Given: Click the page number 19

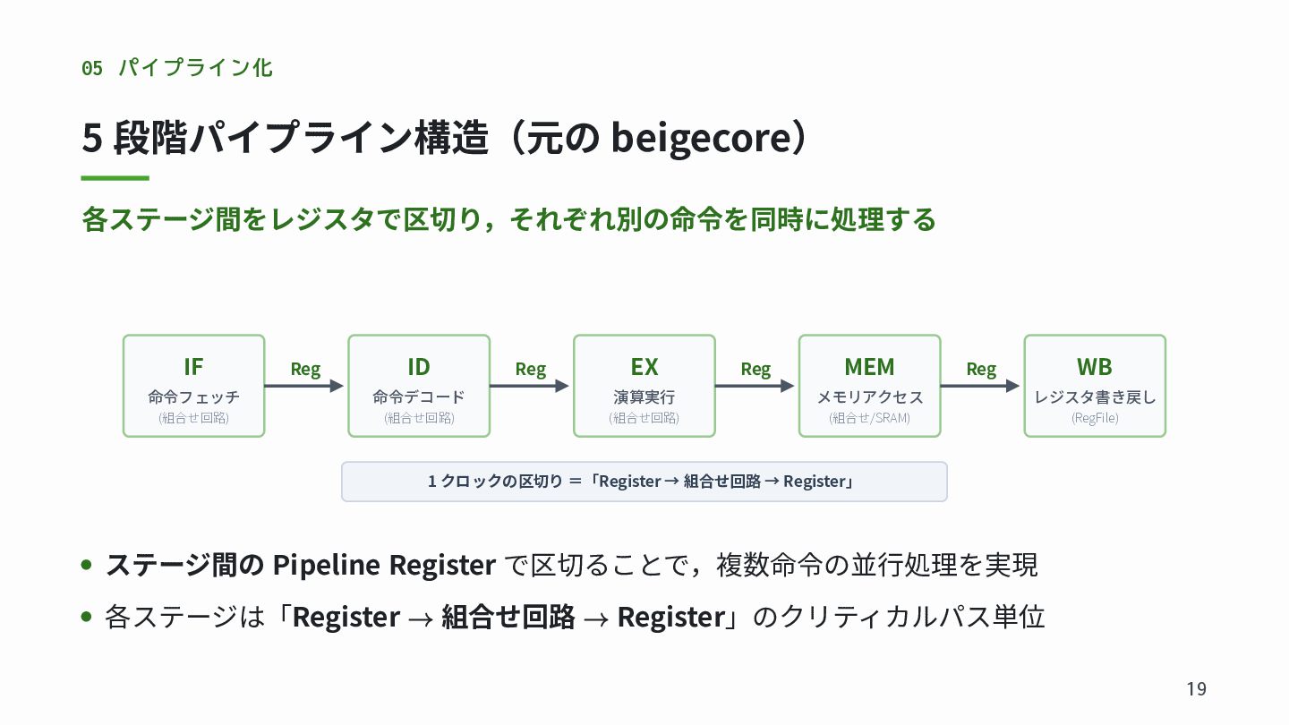Looking at the screenshot, I should pos(1196,688).
